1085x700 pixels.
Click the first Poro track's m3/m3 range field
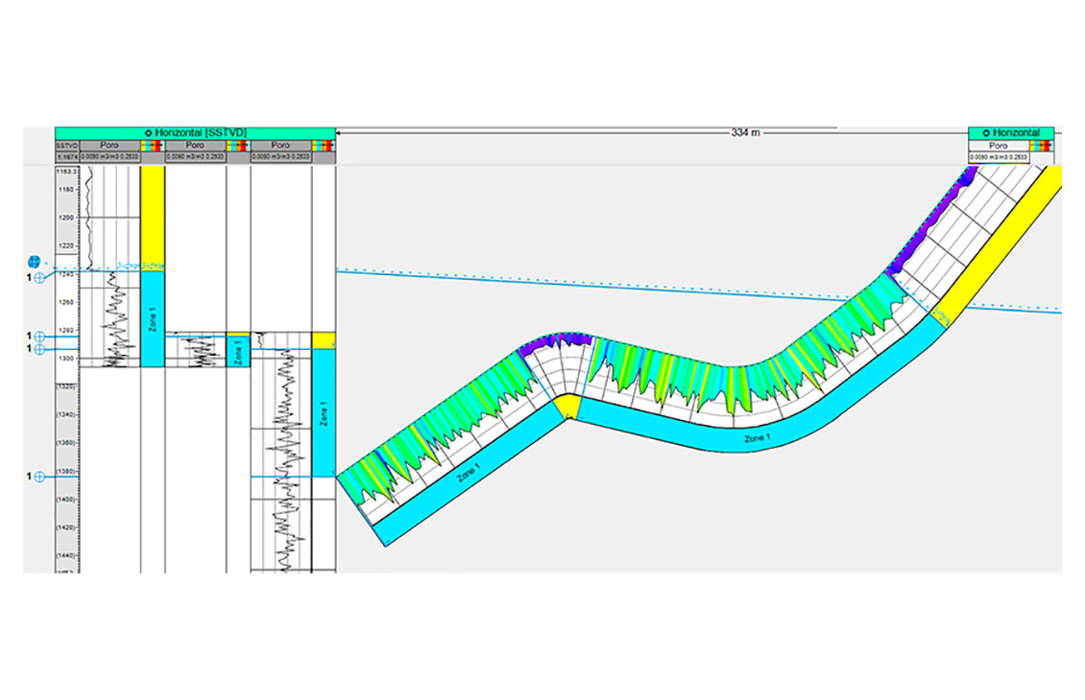pos(108,156)
